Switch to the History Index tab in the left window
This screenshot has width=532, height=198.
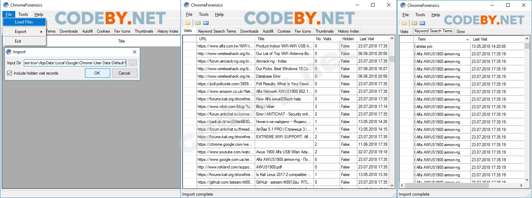[168, 31]
